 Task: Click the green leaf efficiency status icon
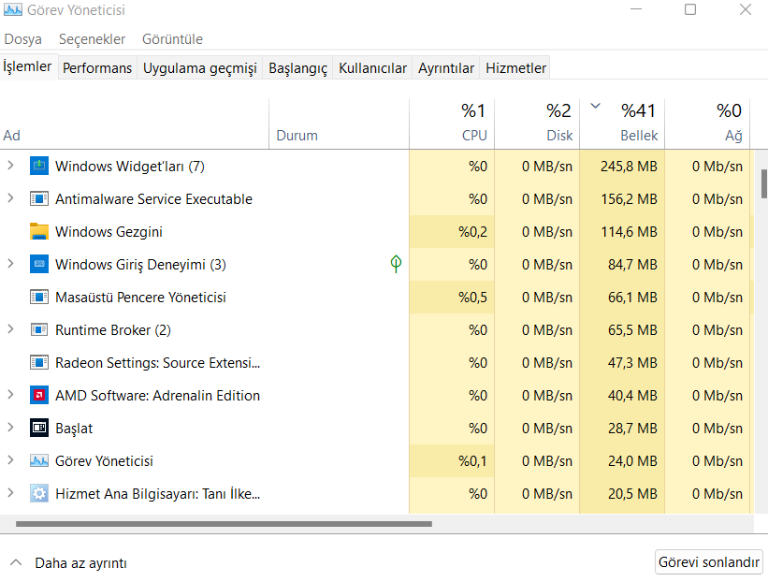coord(396,265)
